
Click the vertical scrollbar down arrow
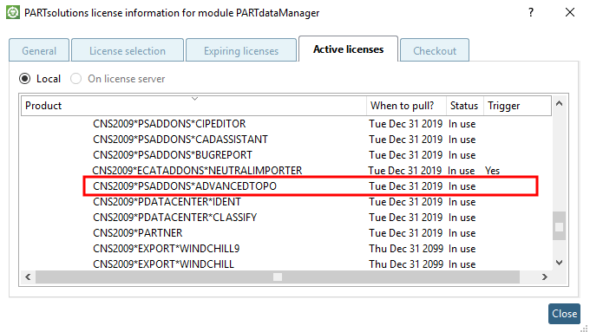[559, 263]
